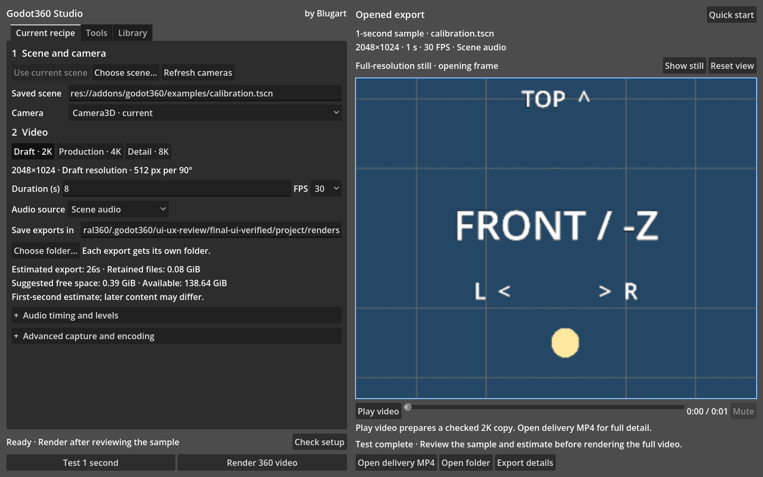Click 'Each export gets its own folder.' text
Image resolution: width=763 pixels, height=477 pixels.
146,251
